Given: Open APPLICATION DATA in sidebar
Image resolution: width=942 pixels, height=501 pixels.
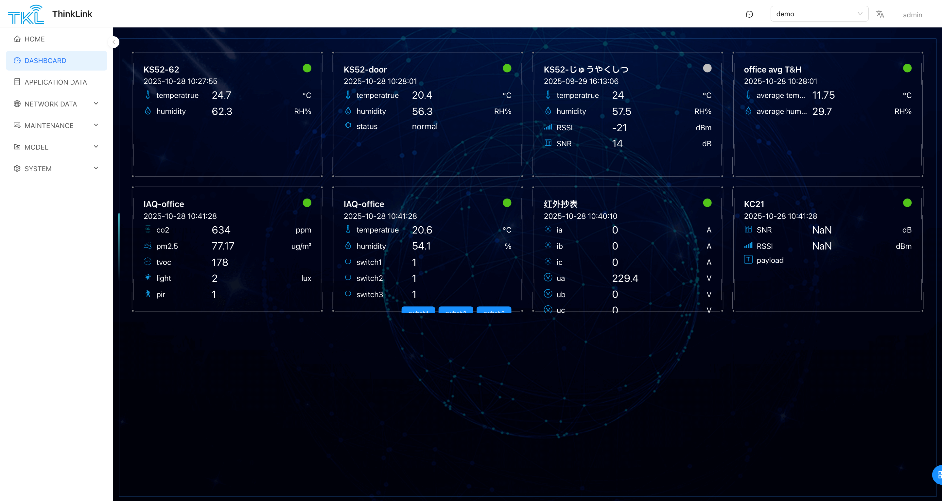Looking at the screenshot, I should [x=56, y=82].
